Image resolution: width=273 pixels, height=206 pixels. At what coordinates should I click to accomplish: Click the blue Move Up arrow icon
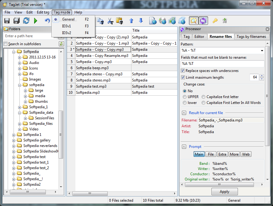click(x=131, y=21)
